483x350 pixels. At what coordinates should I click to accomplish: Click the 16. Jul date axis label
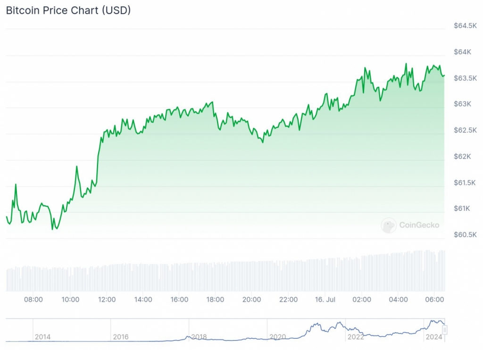[325, 300]
